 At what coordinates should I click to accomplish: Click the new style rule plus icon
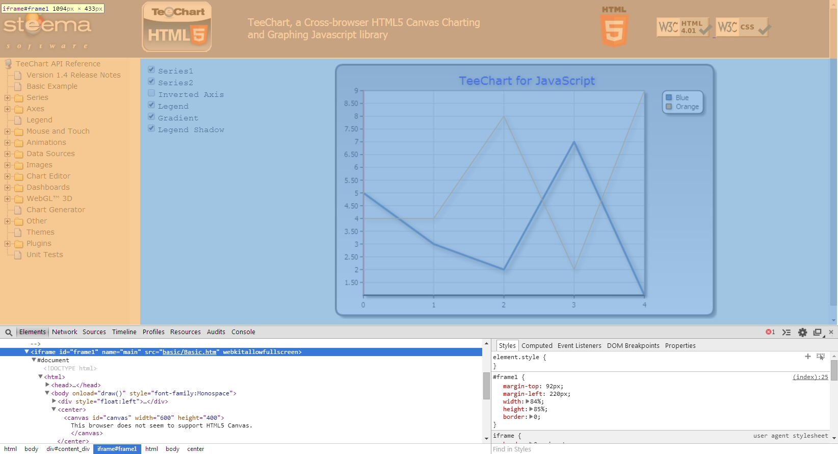coord(807,357)
